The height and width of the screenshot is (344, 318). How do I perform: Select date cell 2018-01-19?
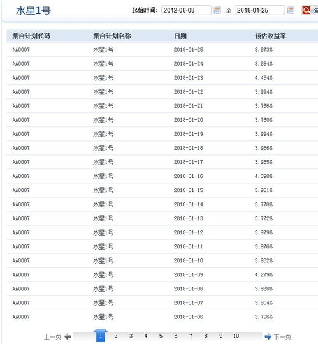[x=189, y=134]
